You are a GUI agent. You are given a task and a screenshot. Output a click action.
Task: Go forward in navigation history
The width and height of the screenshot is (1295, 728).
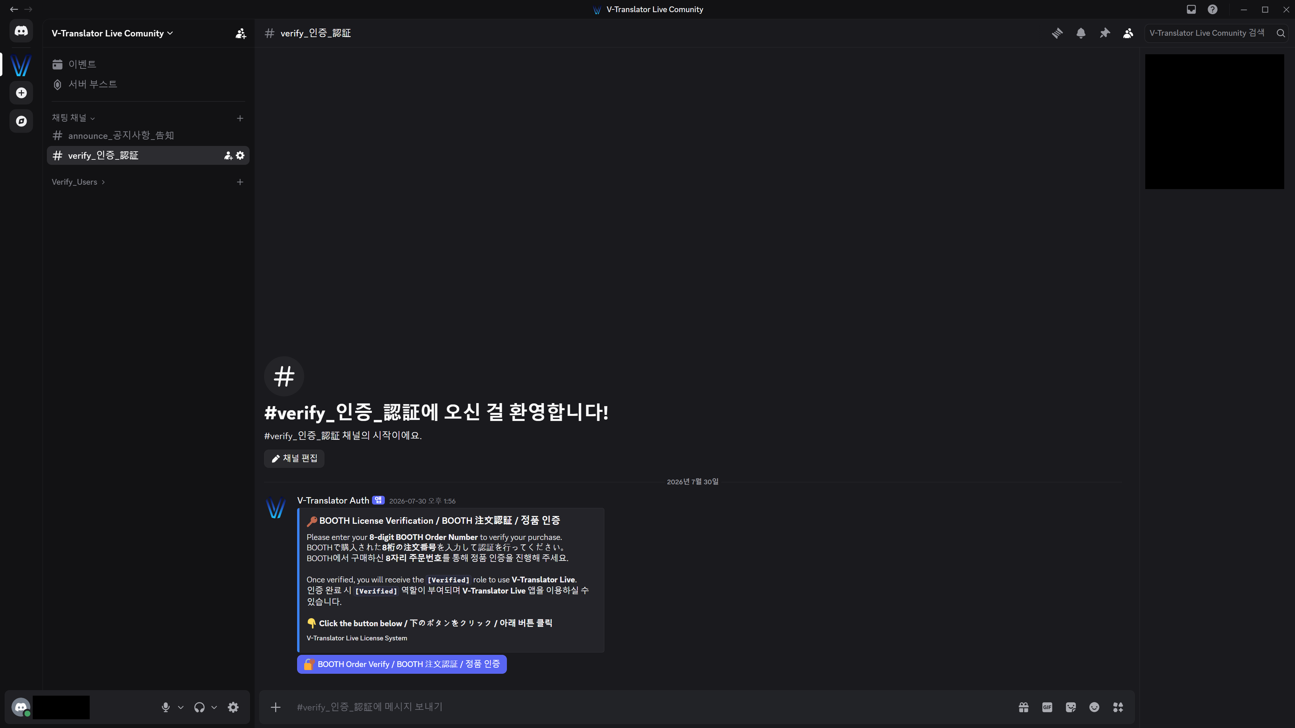coord(28,9)
